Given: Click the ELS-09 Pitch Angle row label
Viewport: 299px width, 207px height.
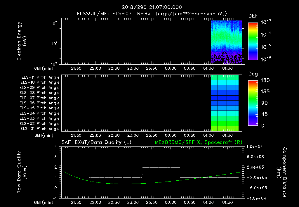Looking at the screenshot, I should [x=39, y=88].
